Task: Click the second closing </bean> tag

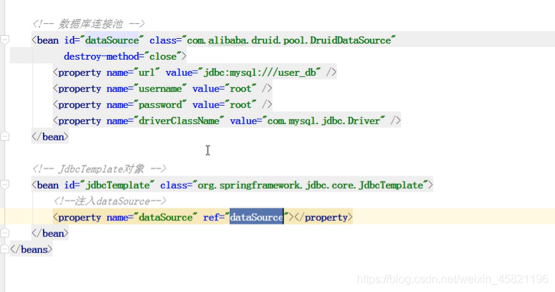Action: [x=50, y=233]
